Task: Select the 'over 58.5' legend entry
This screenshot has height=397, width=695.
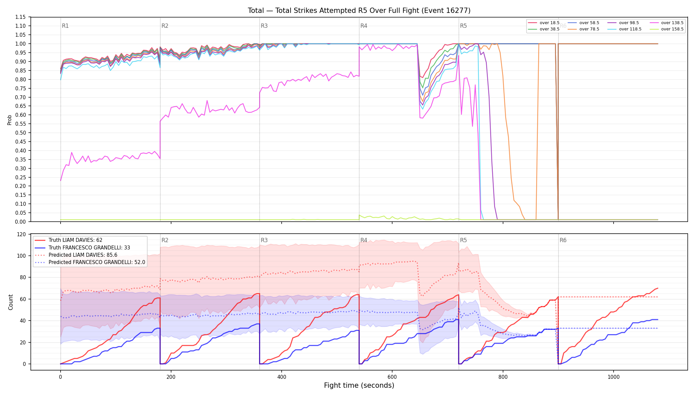Action: coord(583,23)
